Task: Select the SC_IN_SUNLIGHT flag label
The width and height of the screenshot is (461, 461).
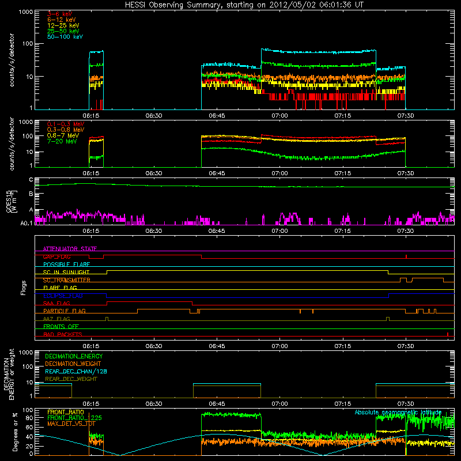Action: pyautogui.click(x=66, y=272)
